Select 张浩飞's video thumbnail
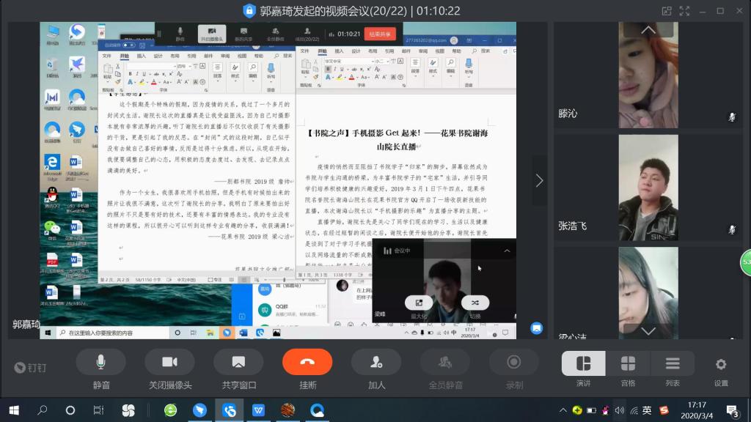Viewport: 751px width, 422px height. (648, 188)
